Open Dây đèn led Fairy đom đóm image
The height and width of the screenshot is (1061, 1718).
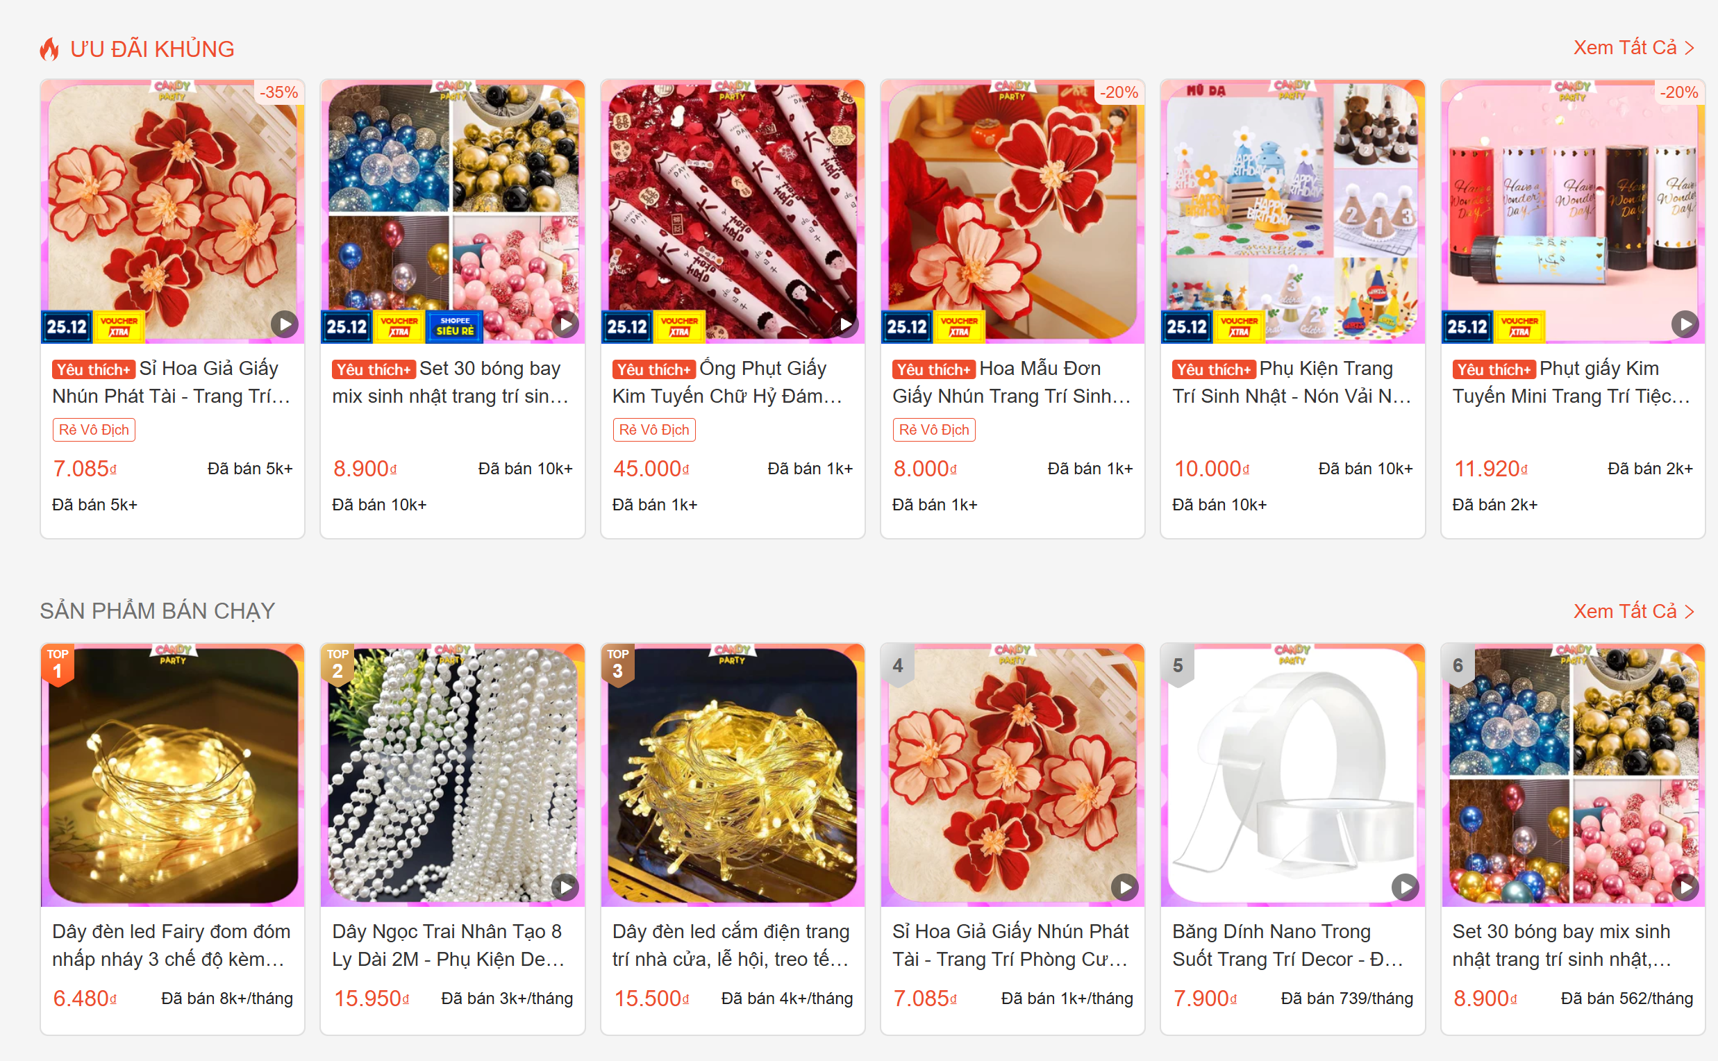[173, 775]
